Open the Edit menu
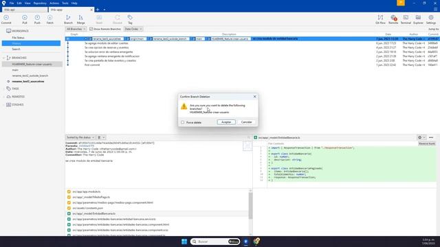Viewport: 440px width, 247px height. 19,3
